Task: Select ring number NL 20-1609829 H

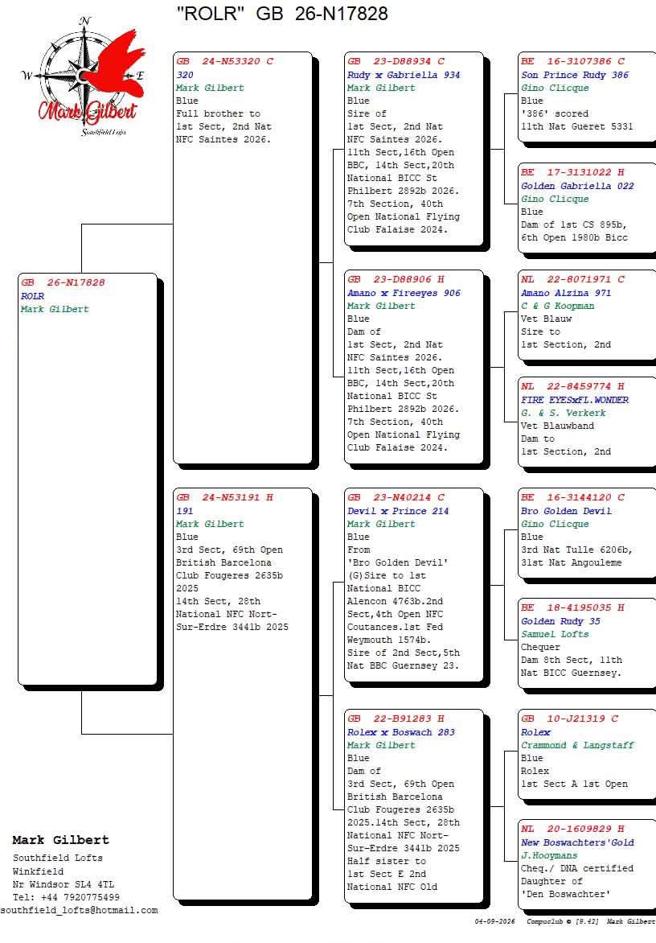Action: tap(573, 830)
